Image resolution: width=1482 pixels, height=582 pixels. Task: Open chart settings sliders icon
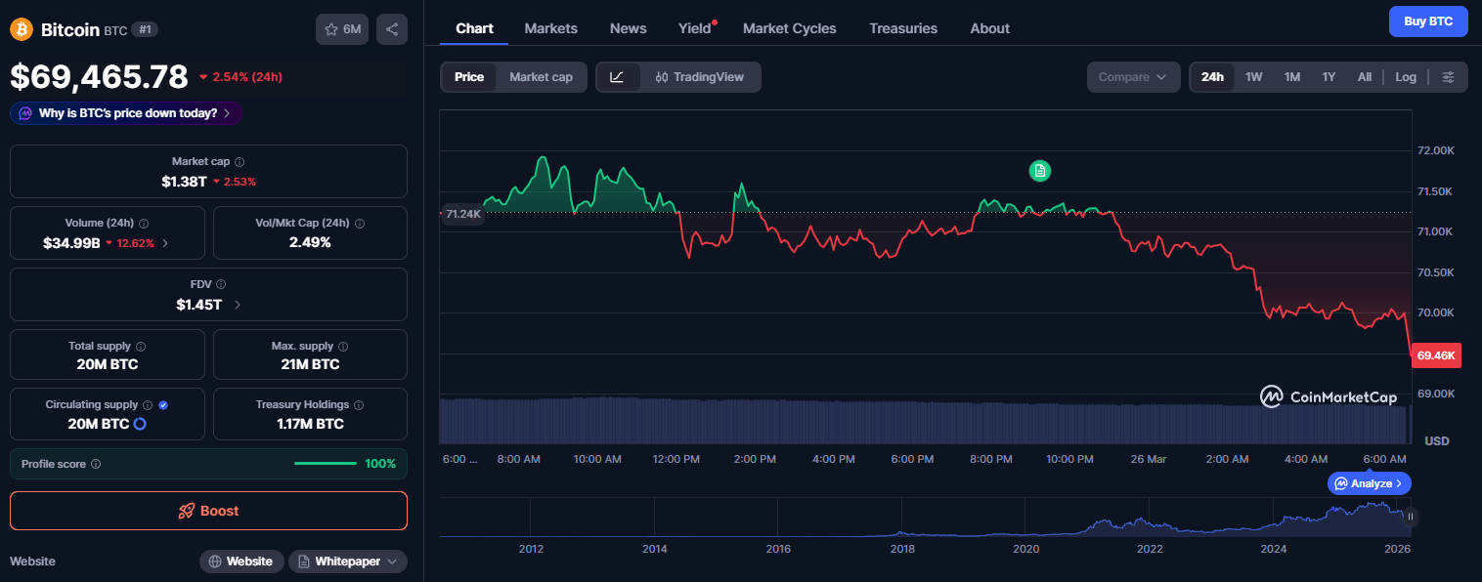click(x=1448, y=77)
